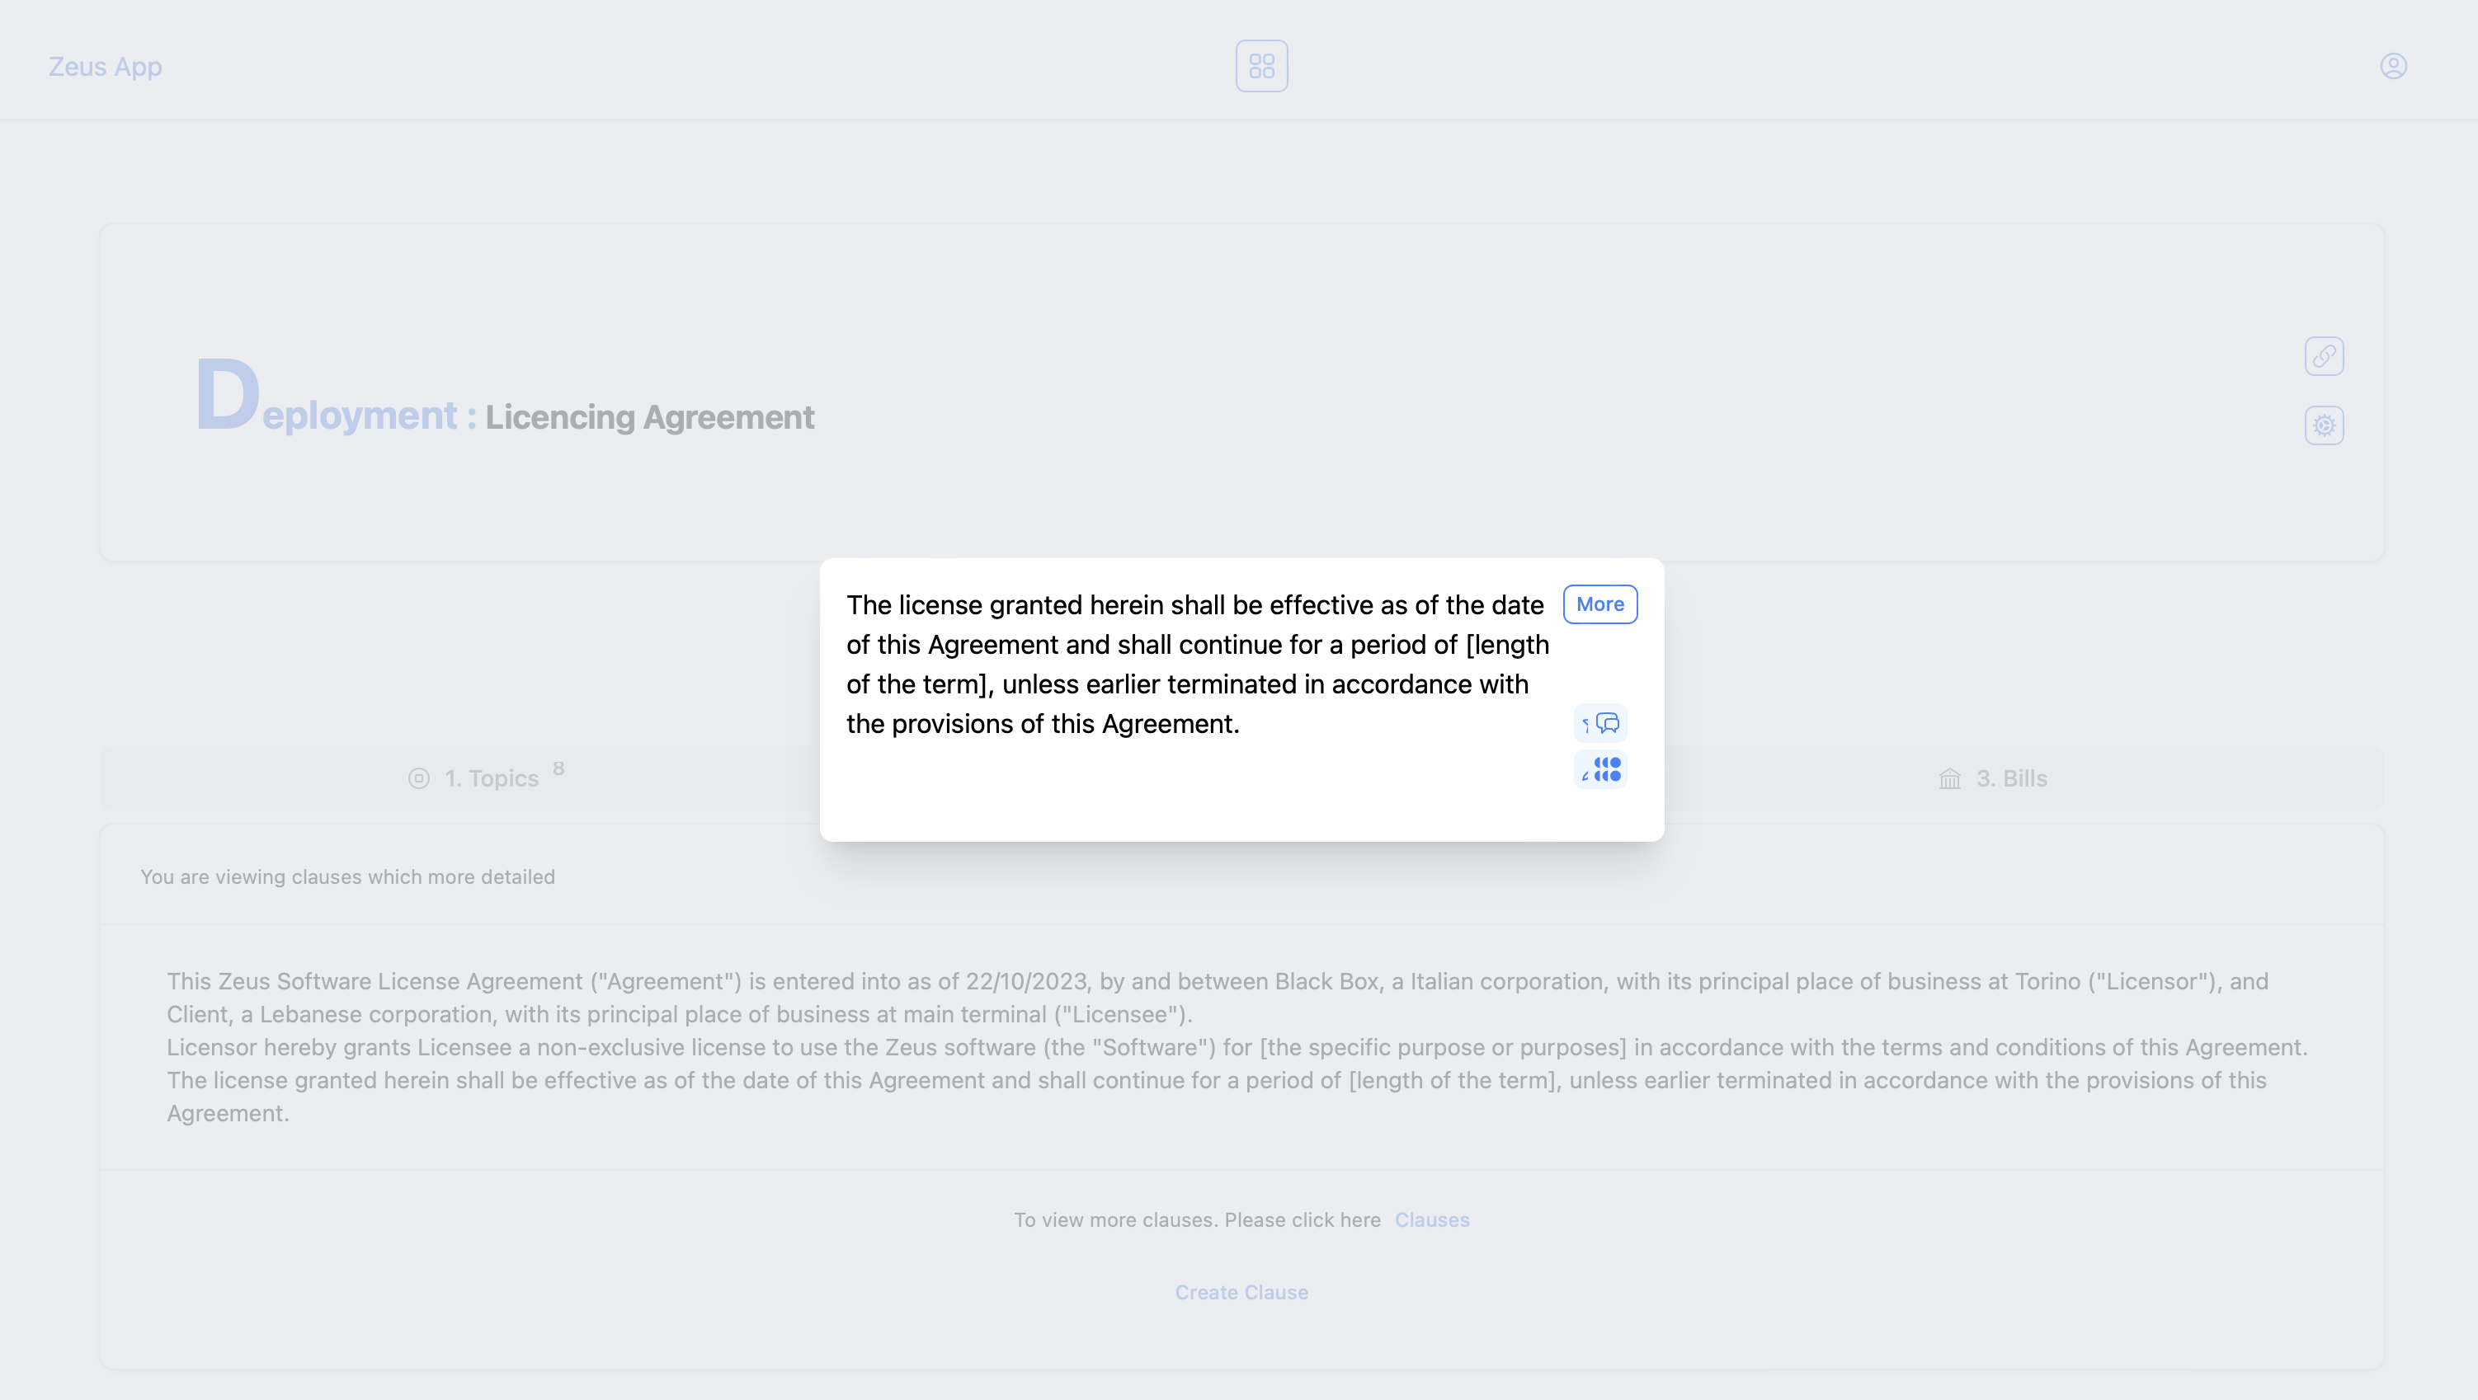The width and height of the screenshot is (2478, 1400).
Task: Click Create Clause button at bottom
Action: tap(1241, 1293)
